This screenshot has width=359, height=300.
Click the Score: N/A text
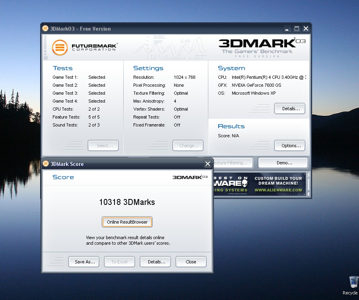[228, 136]
